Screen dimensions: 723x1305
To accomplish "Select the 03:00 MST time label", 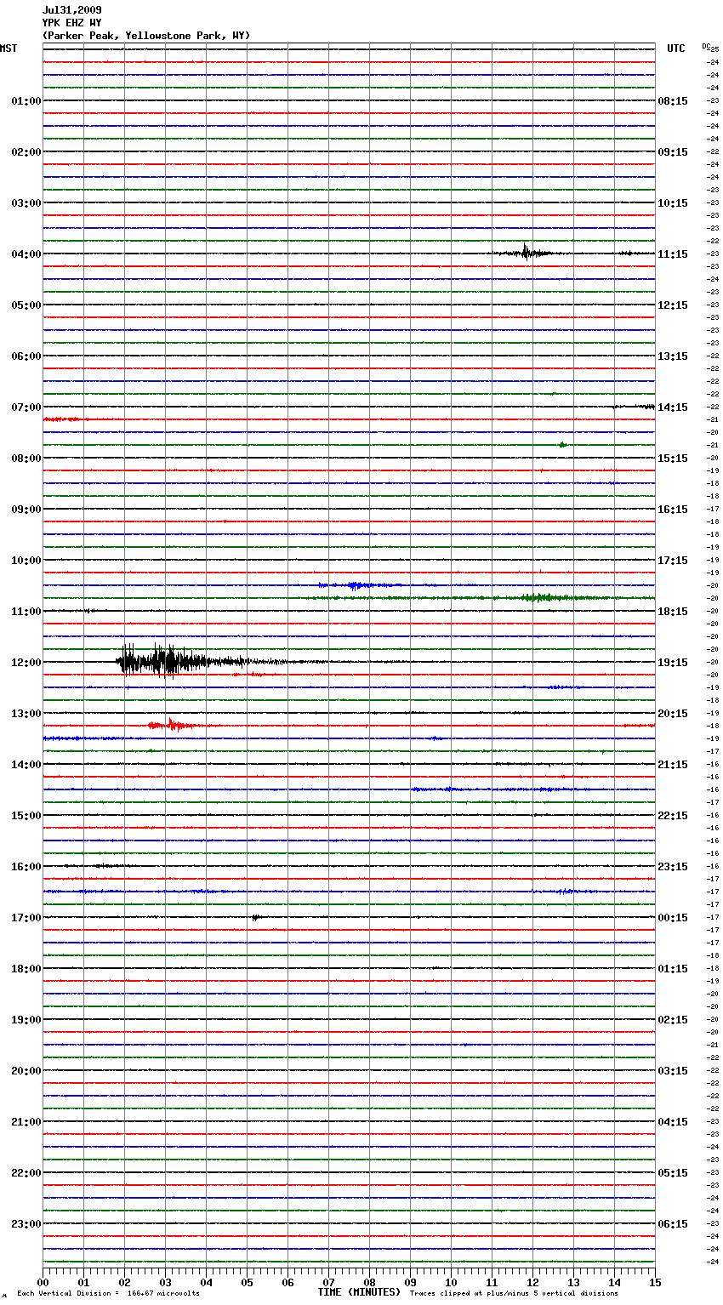I will click(x=26, y=203).
